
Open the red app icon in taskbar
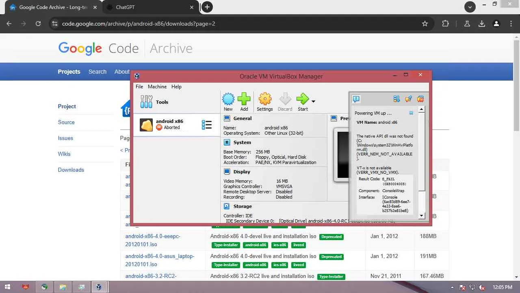[26, 287]
